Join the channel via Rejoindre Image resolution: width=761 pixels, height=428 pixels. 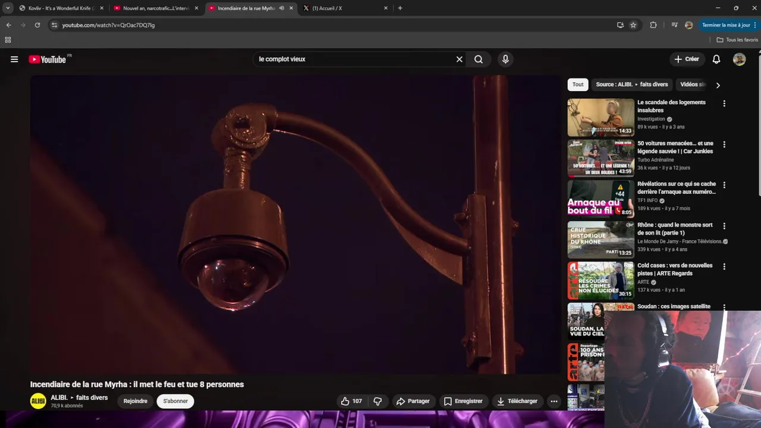click(x=136, y=401)
